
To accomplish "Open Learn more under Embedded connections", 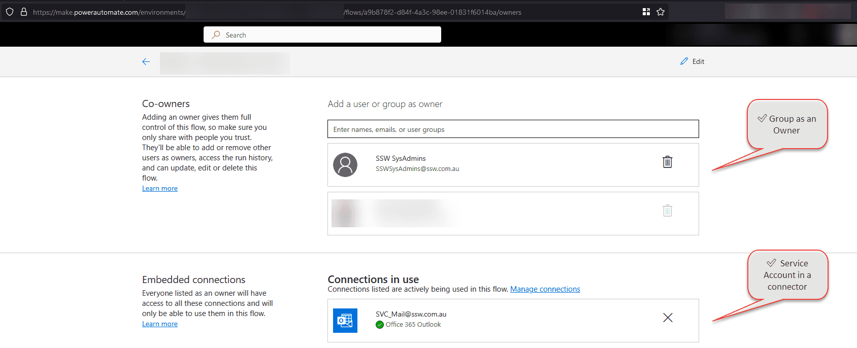I will (160, 324).
